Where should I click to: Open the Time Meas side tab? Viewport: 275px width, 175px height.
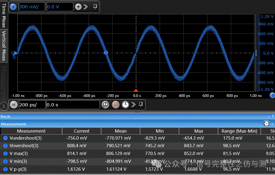coord(4,15)
